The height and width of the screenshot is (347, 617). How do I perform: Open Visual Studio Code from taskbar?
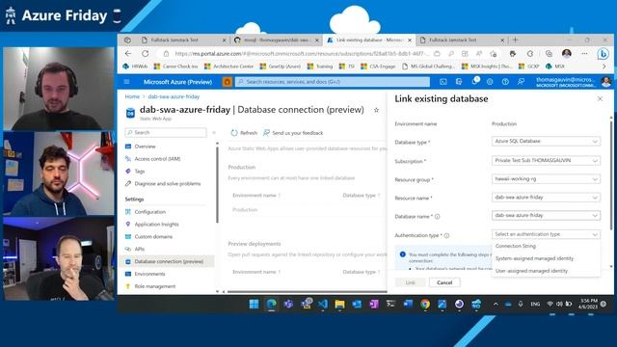click(x=323, y=304)
